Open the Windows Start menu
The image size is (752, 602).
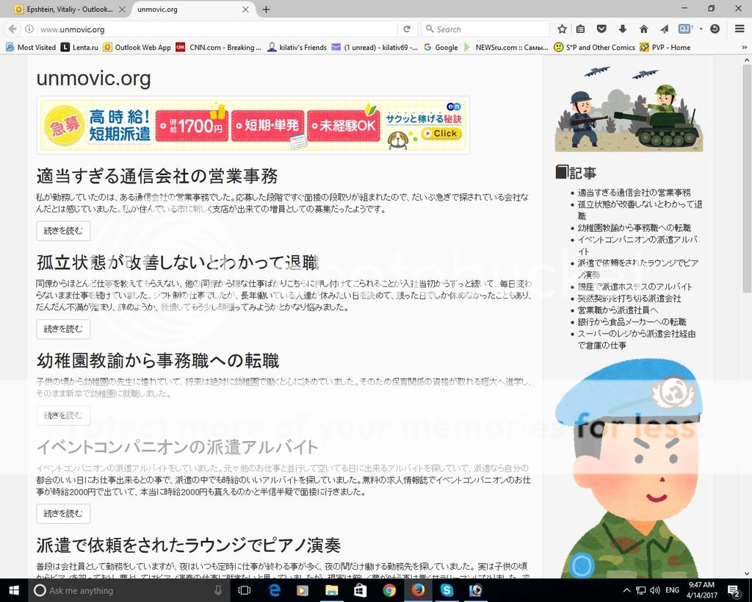pos(13,590)
